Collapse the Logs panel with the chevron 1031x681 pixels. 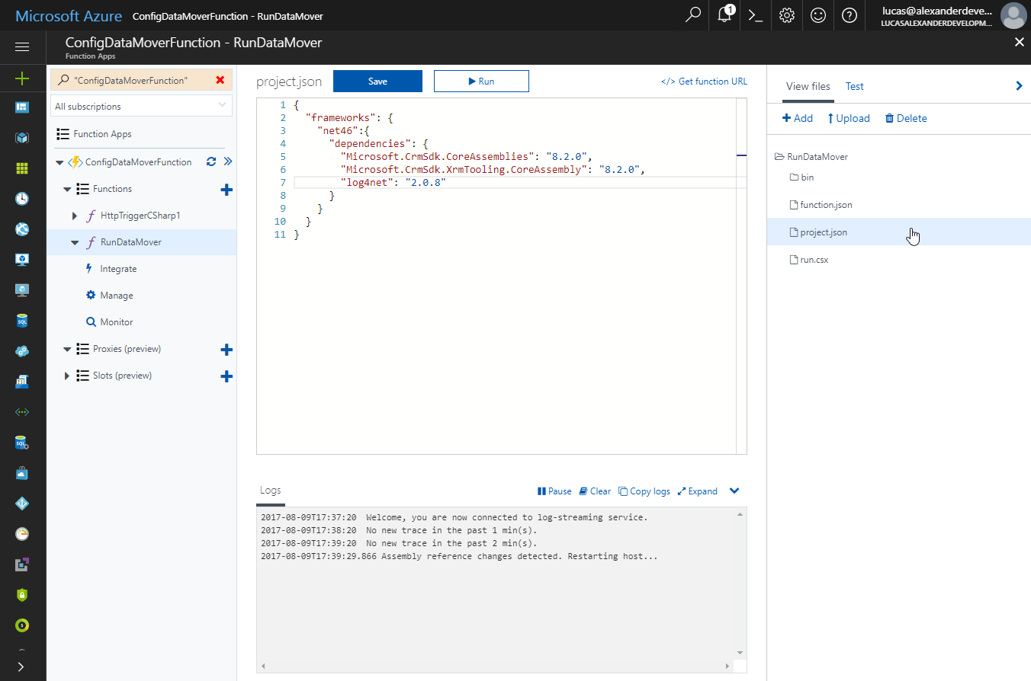point(734,491)
